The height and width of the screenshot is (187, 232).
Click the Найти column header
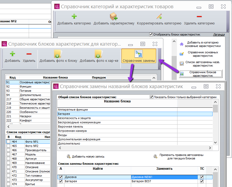point(98,169)
